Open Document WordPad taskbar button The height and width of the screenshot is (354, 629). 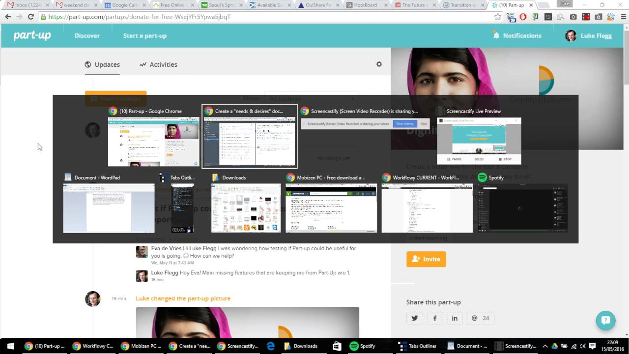467,346
